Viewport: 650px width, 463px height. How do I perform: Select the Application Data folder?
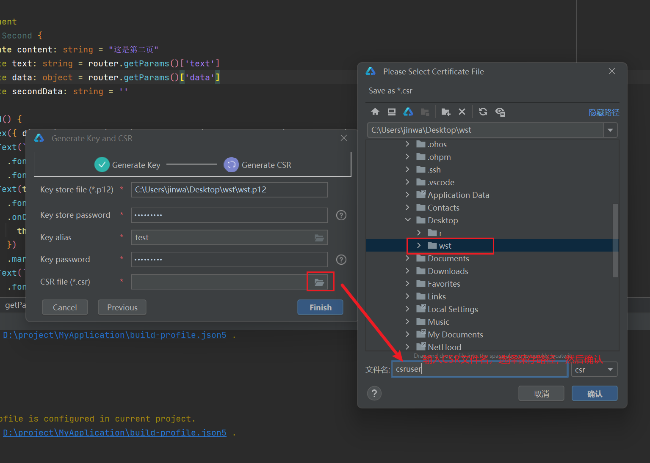[x=458, y=195]
